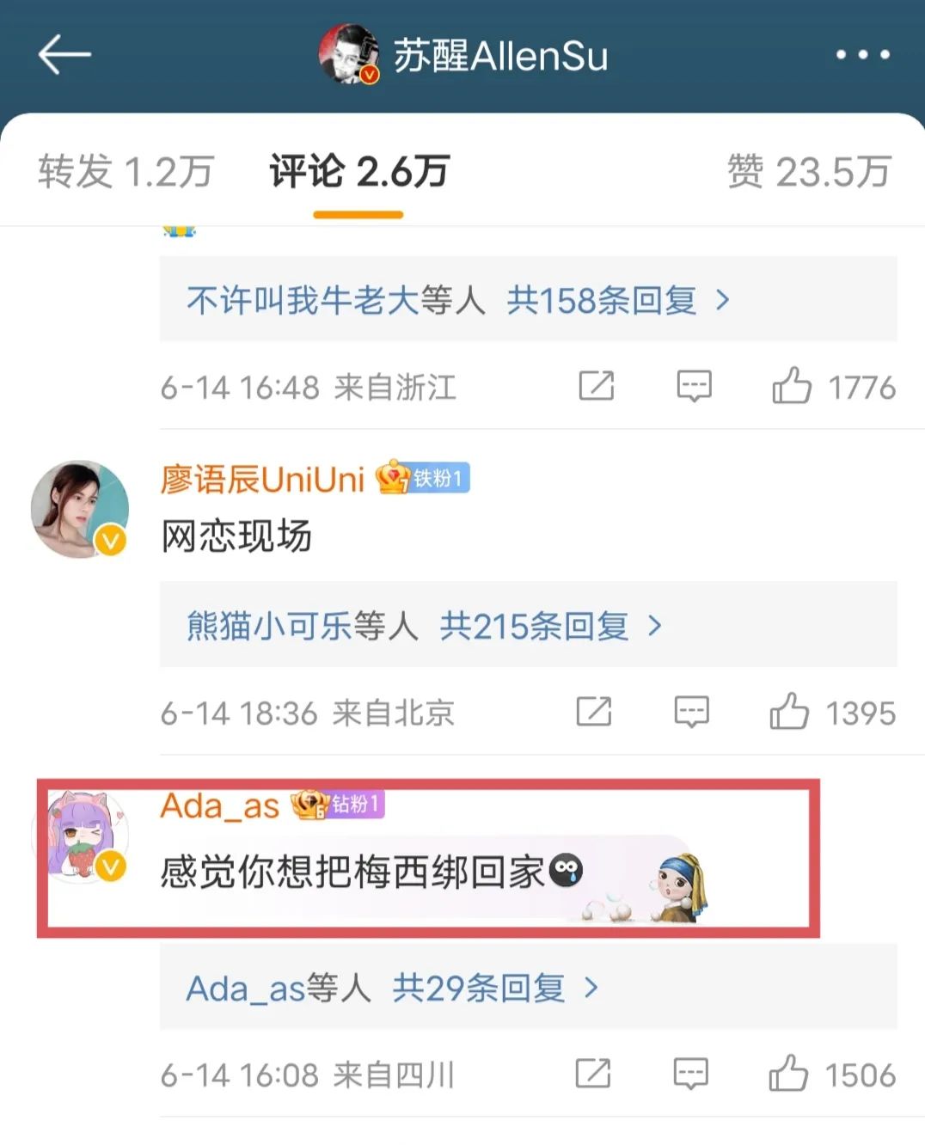
Task: Open 廖语辰UniUni's profile from username
Action: click(x=262, y=479)
